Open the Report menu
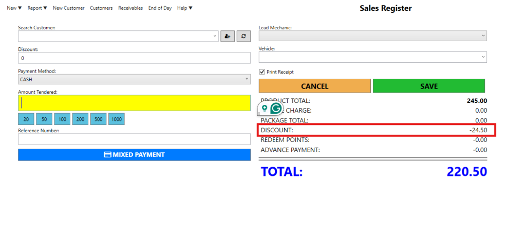Image resolution: width=526 pixels, height=232 pixels. click(37, 8)
